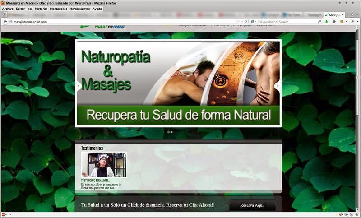This screenshot has height=218, width=361.
Task: Open the URL history dropdown arrow
Action: (242, 22)
